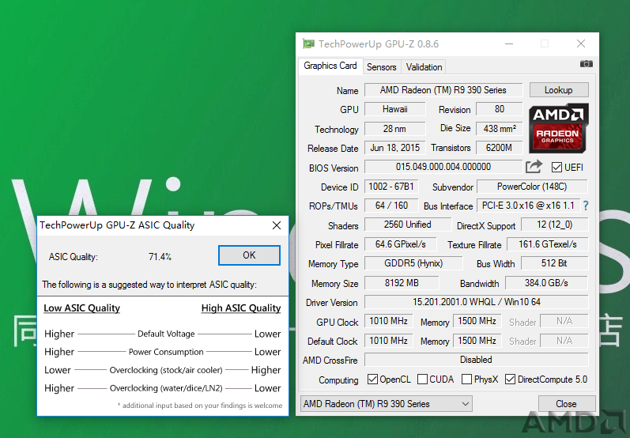Click the Bus Interface question mark icon
This screenshot has height=438, width=630.
pyautogui.click(x=586, y=206)
